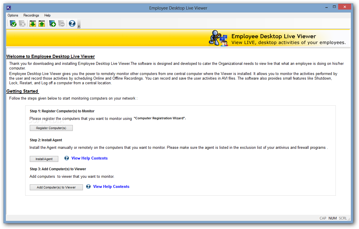Click the Add Computer(s) to Viewer button
Image resolution: width=359 pixels, height=229 pixels.
point(56,187)
